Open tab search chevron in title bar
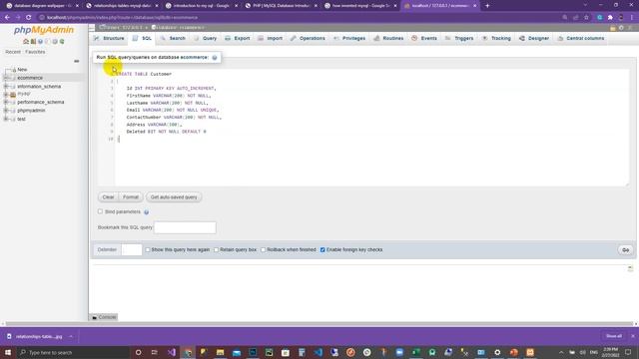This screenshot has height=359, width=639. pos(586,5)
